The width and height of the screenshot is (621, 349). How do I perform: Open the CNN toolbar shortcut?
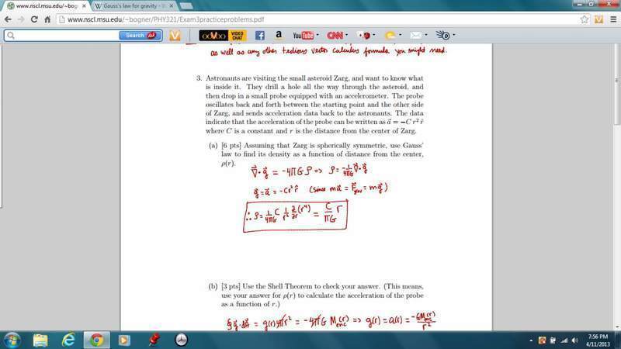click(335, 36)
